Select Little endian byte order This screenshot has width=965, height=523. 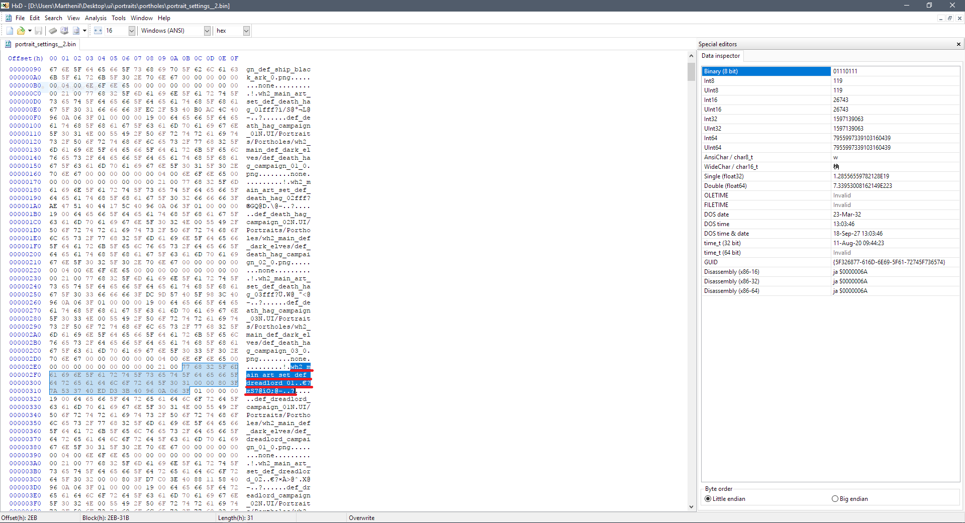(725, 499)
